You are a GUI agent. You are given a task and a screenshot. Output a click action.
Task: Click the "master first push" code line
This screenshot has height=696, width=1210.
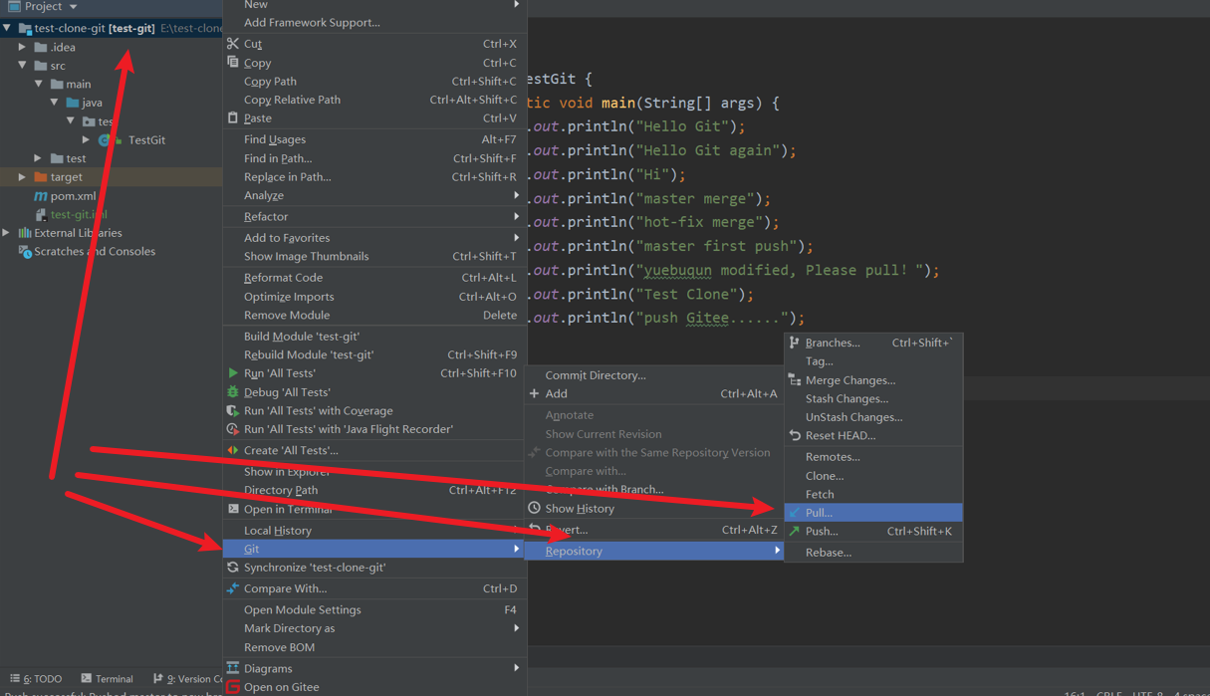tap(671, 246)
